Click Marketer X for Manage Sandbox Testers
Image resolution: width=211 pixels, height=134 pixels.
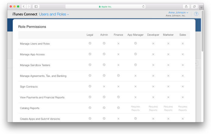[168, 65]
